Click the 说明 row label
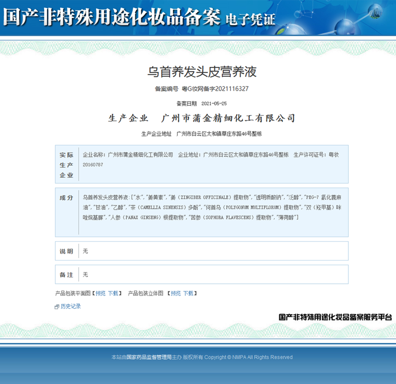This screenshot has height=384, width=396. coord(66,251)
